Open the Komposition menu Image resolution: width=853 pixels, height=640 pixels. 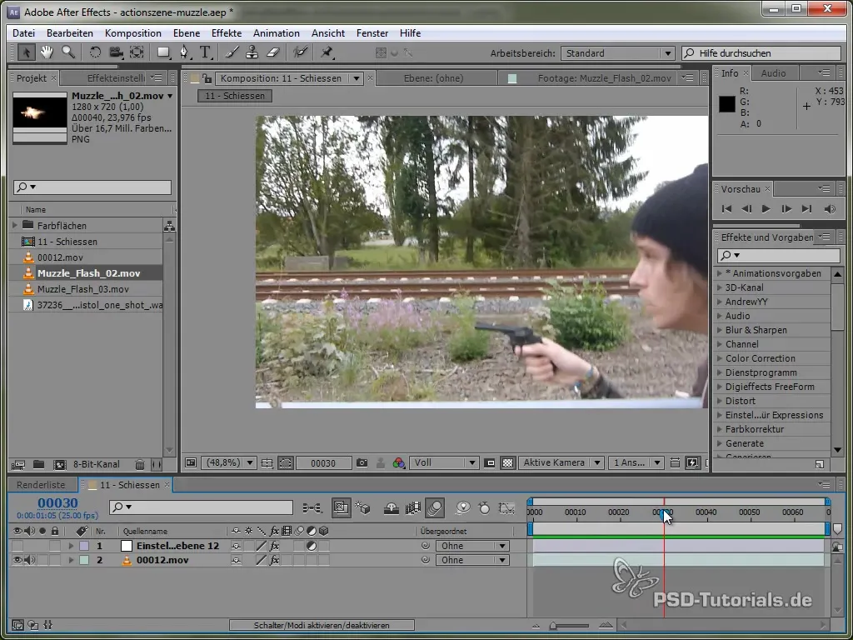pyautogui.click(x=132, y=33)
